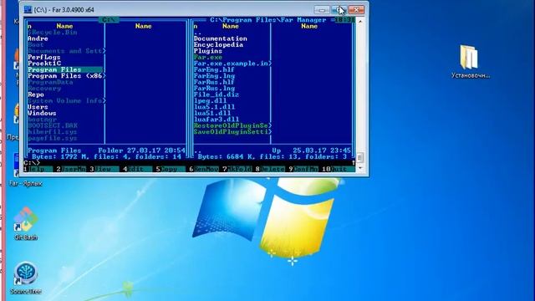The image size is (535, 301).
Task: Click the 8 Delete function key
Action: tap(270, 169)
